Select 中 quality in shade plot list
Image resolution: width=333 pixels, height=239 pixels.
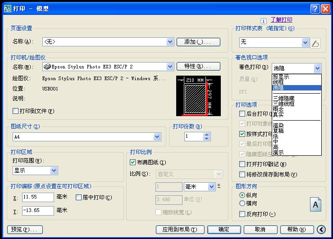point(297,142)
